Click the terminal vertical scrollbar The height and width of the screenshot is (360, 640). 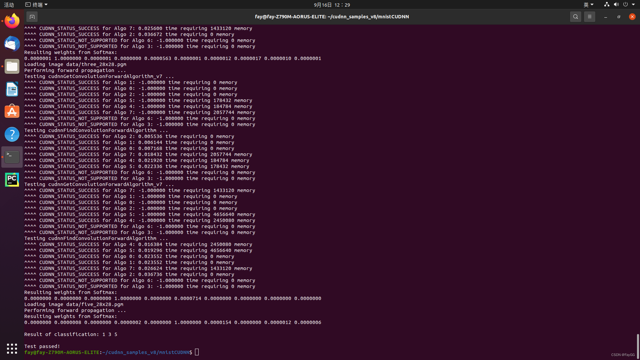[x=638, y=346]
